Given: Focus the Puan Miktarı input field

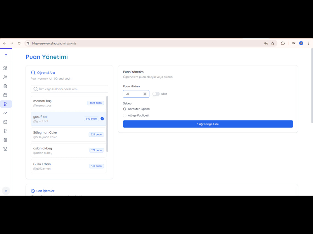Looking at the screenshot, I should click(136, 94).
